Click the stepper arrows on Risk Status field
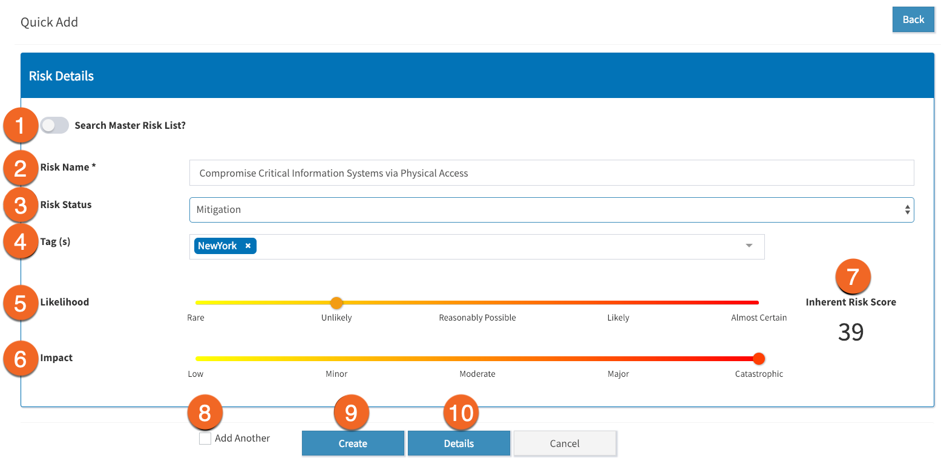The width and height of the screenshot is (941, 467). [907, 209]
